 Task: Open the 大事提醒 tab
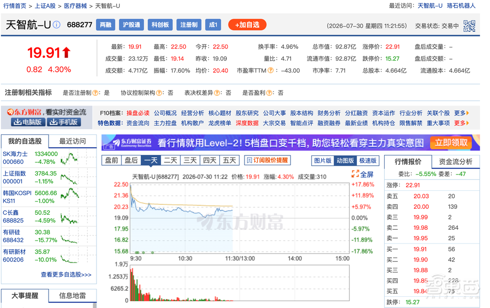click(x=25, y=295)
